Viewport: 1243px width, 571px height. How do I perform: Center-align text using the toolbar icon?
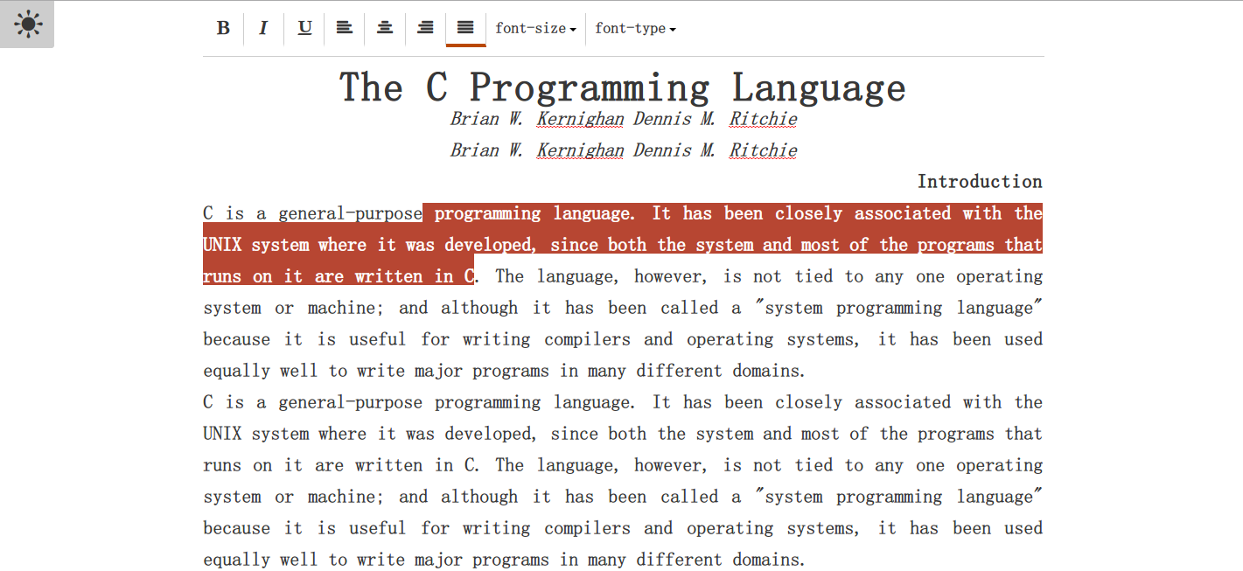[385, 28]
